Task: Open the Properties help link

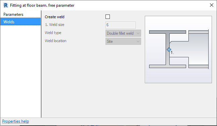Action: coord(15,121)
